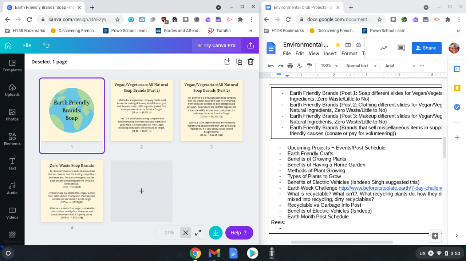Open Google Keep side panel icon

(457, 88)
